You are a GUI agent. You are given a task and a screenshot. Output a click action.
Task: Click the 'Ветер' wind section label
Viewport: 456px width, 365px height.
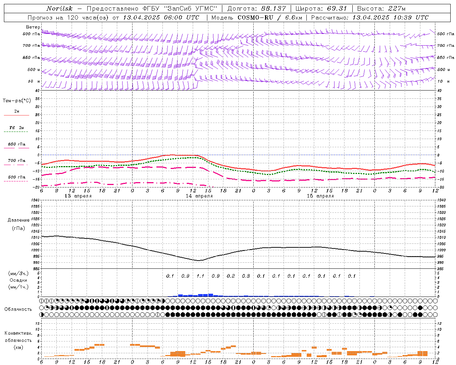pos(33,27)
